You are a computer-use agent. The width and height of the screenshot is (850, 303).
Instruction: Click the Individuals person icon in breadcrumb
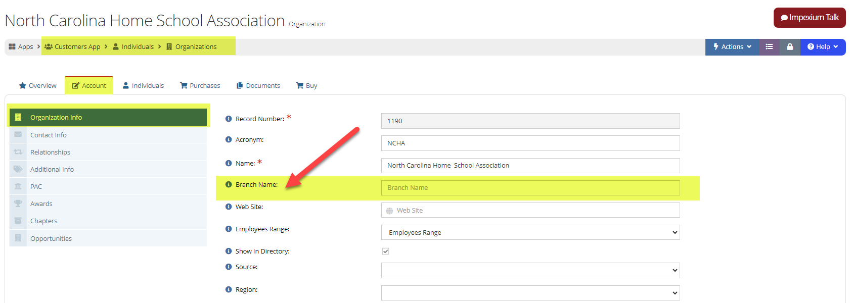click(x=116, y=46)
